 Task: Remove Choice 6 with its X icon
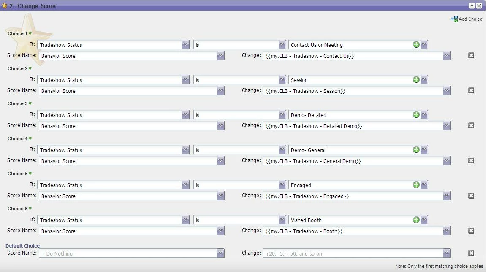pos(471,231)
